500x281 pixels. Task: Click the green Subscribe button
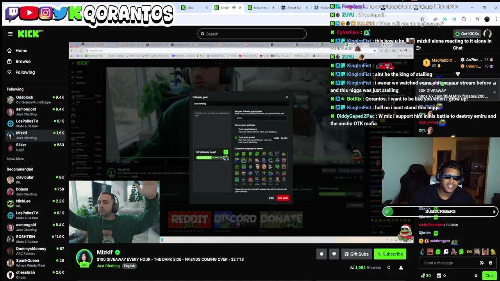[390, 254]
